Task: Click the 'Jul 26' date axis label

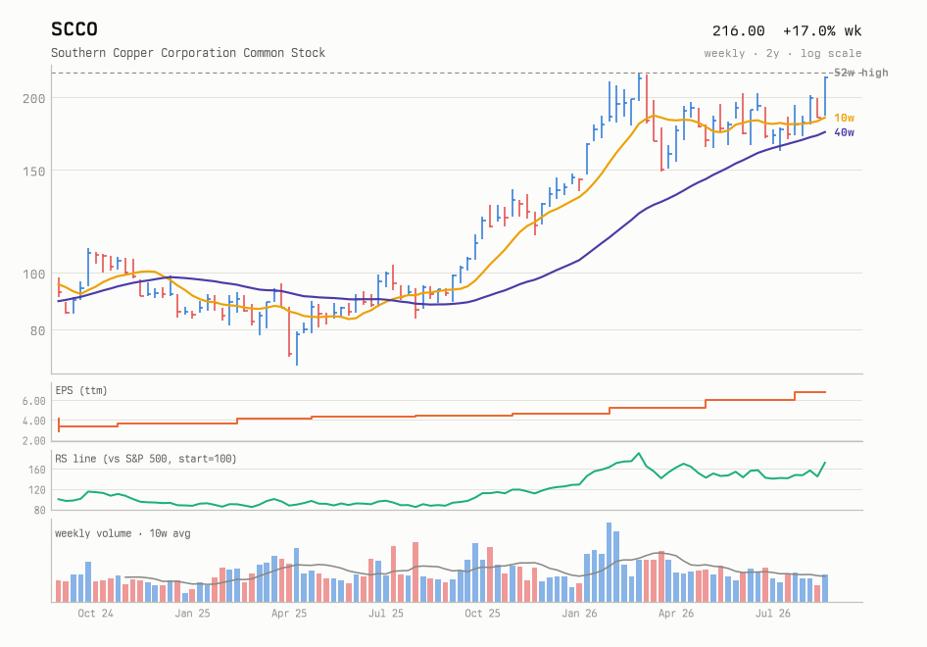Action: [773, 614]
